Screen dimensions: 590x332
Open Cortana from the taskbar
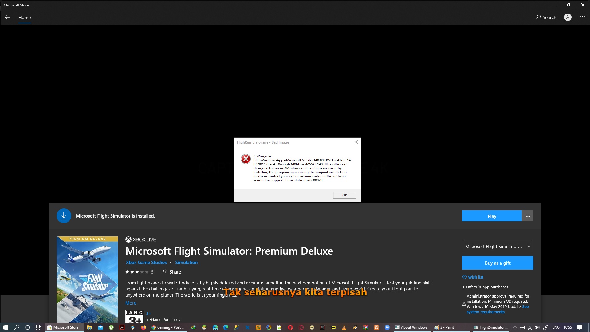(28, 327)
